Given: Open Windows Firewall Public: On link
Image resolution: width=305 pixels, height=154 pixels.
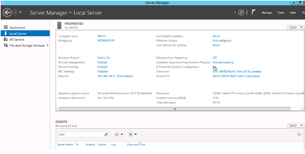Looking at the screenshot, I should pyautogui.click(x=103, y=58).
